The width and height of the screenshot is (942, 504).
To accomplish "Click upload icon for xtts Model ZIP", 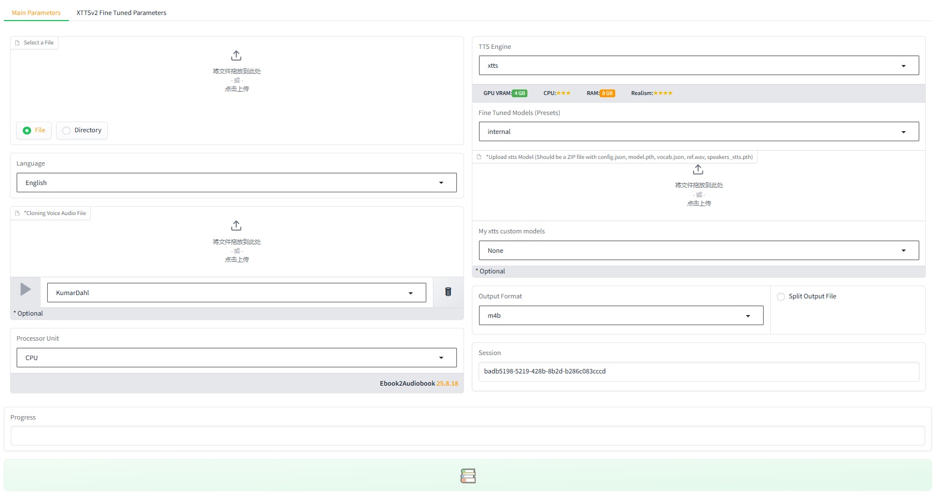I will [698, 169].
